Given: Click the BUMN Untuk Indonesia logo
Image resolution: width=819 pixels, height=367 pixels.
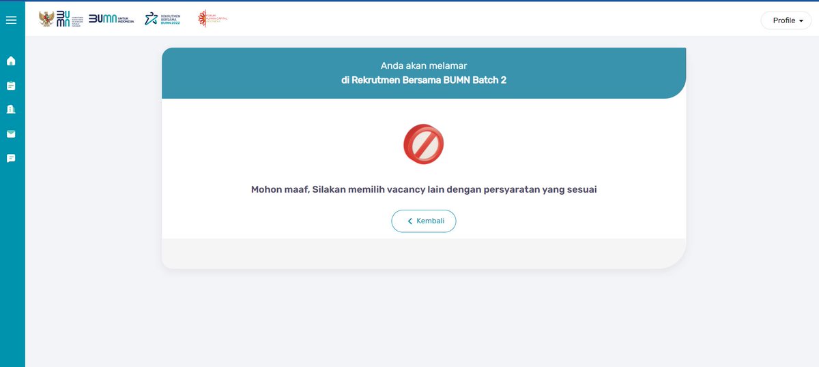Looking at the screenshot, I should [111, 19].
